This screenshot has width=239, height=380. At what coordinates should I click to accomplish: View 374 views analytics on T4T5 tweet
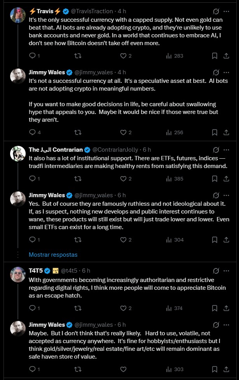(x=174, y=308)
